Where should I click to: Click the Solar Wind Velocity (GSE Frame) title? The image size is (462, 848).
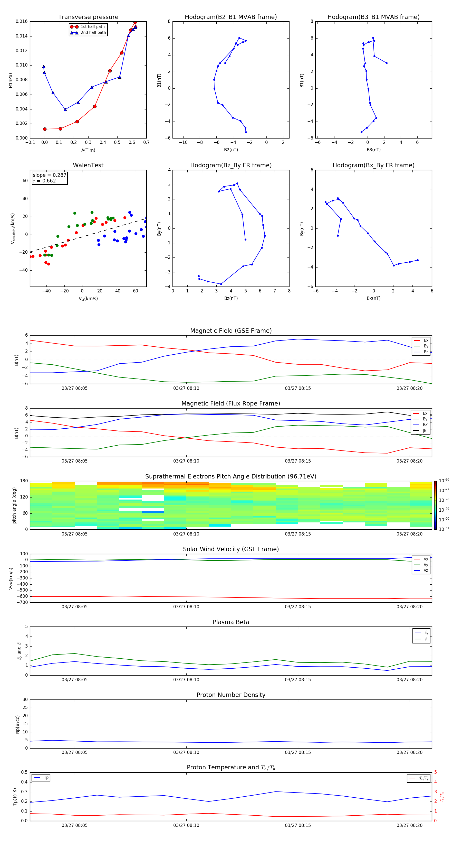coord(231,549)
